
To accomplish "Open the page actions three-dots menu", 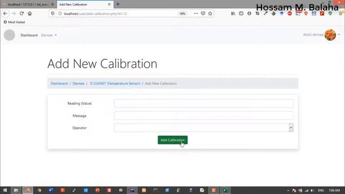I will click(x=196, y=13).
